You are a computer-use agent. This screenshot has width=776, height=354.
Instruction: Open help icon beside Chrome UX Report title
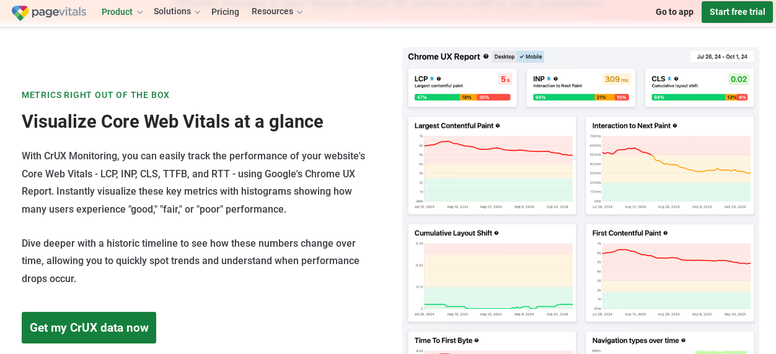click(486, 56)
